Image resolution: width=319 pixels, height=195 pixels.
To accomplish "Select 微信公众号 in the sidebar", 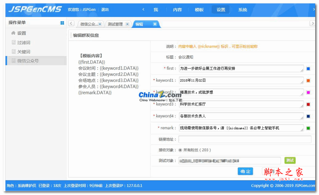I will click(37, 60).
